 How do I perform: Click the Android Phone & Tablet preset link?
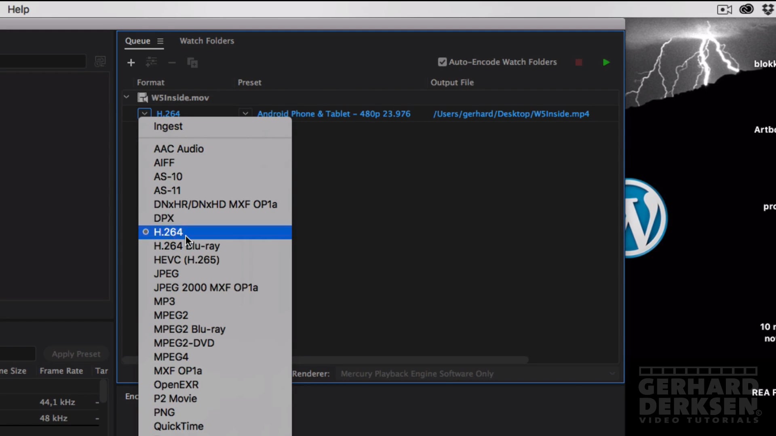334,114
